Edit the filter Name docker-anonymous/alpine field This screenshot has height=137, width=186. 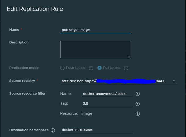click(x=107, y=94)
